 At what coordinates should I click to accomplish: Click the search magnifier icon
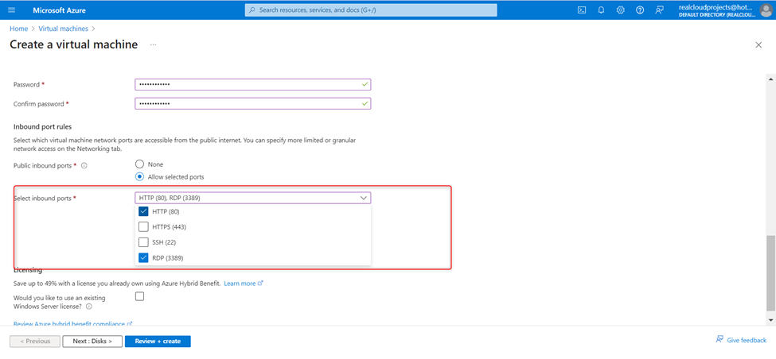point(252,10)
